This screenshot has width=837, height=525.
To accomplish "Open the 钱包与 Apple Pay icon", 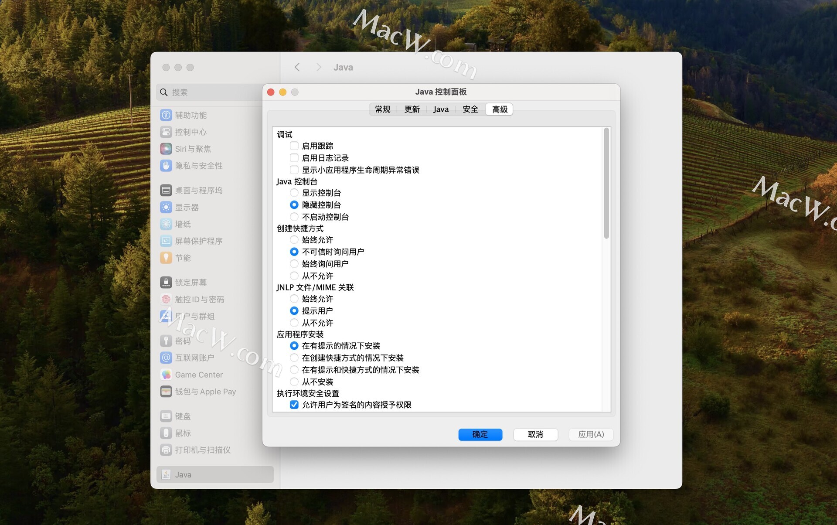I will click(166, 392).
